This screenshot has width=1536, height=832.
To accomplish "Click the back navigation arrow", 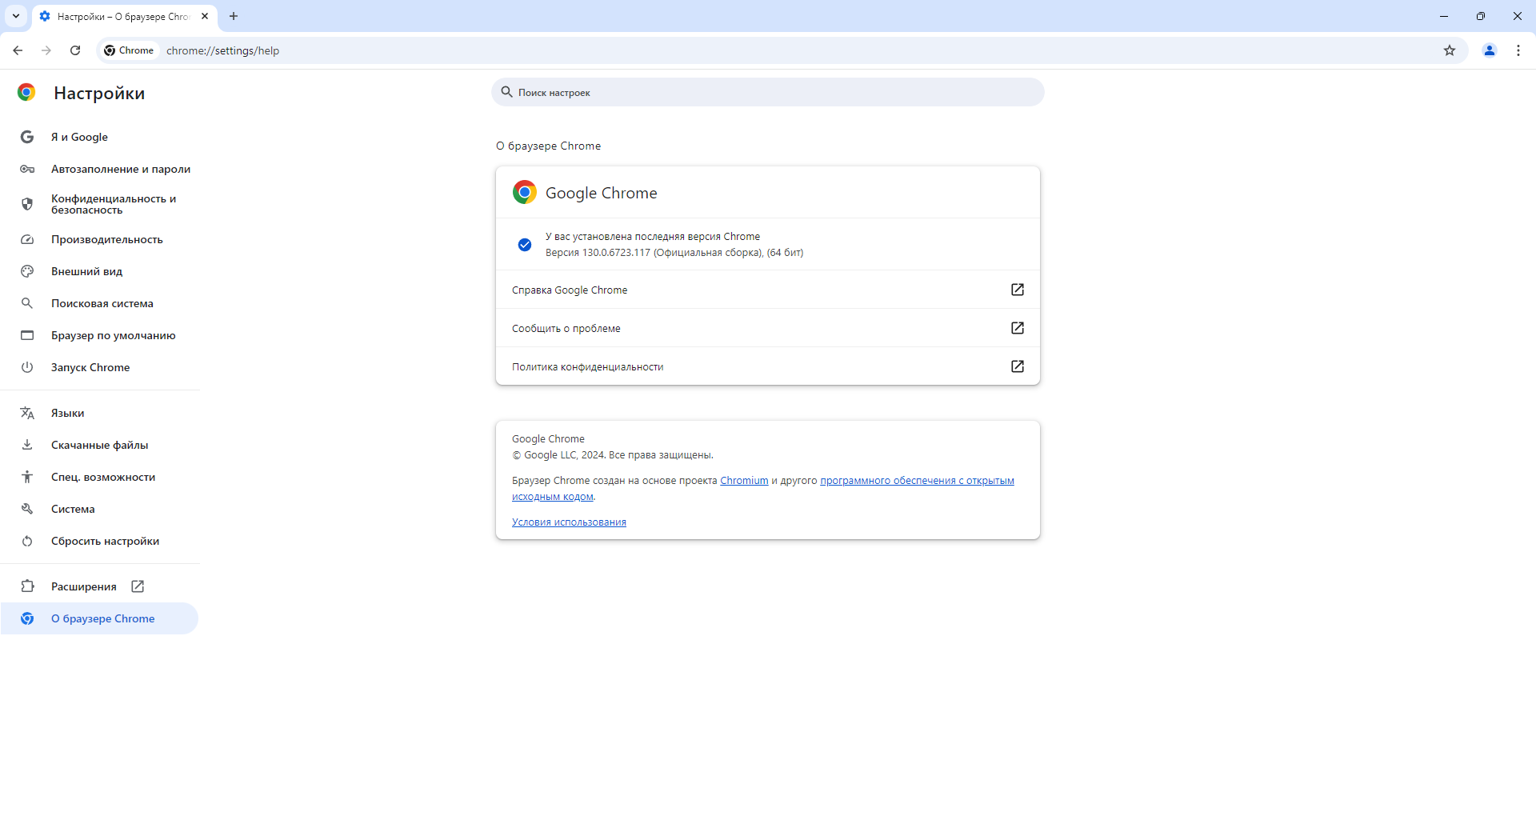I will pyautogui.click(x=18, y=50).
